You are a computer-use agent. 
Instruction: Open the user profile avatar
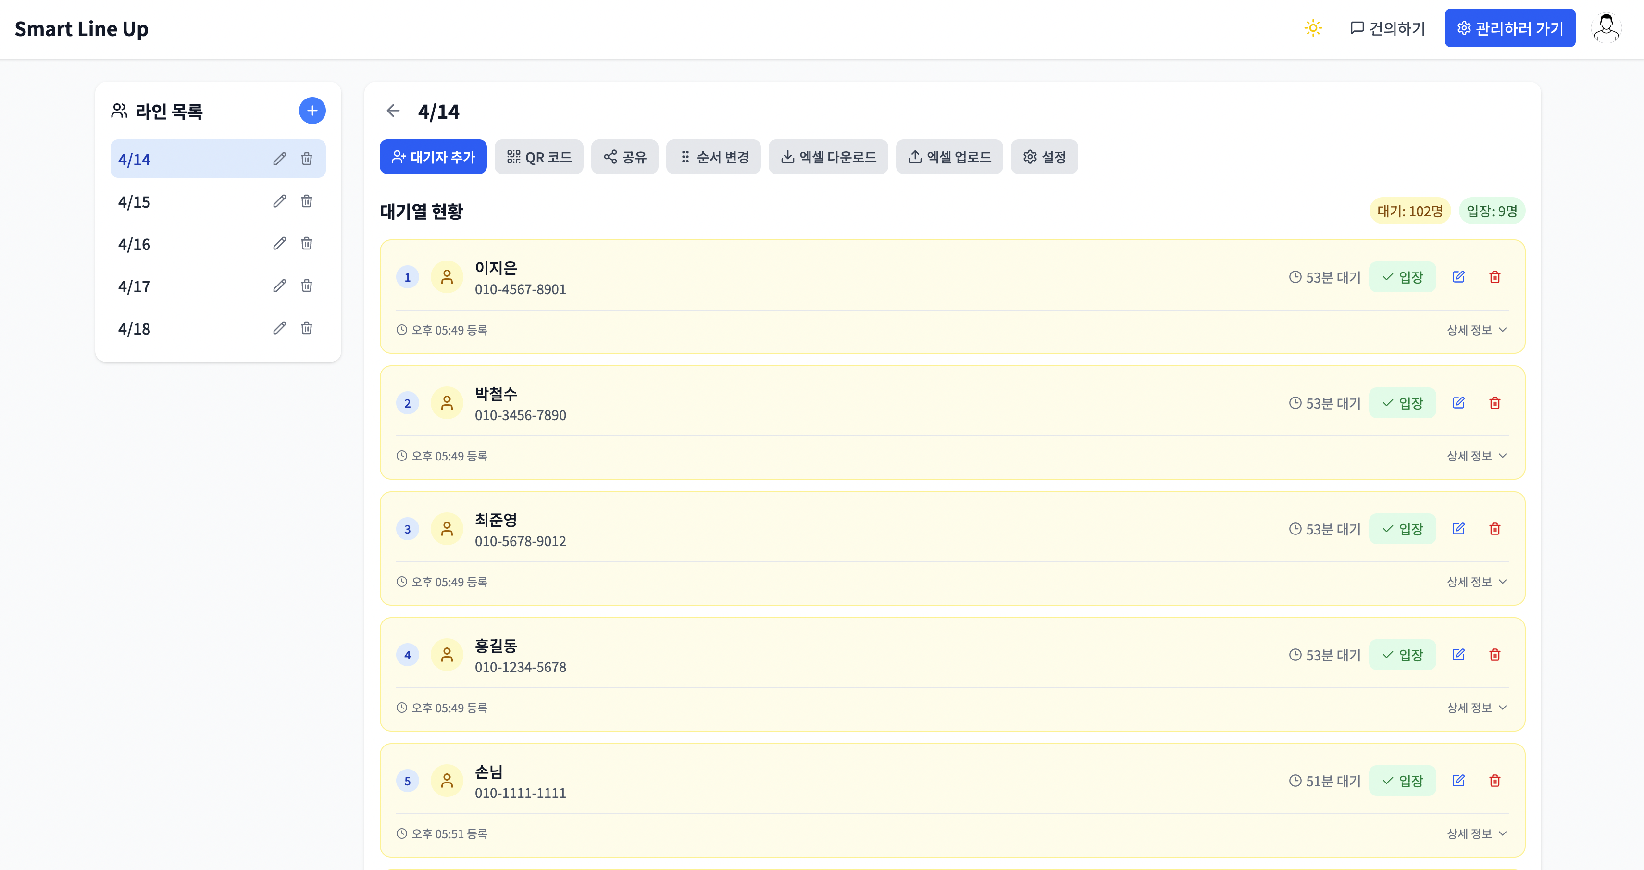pos(1607,28)
